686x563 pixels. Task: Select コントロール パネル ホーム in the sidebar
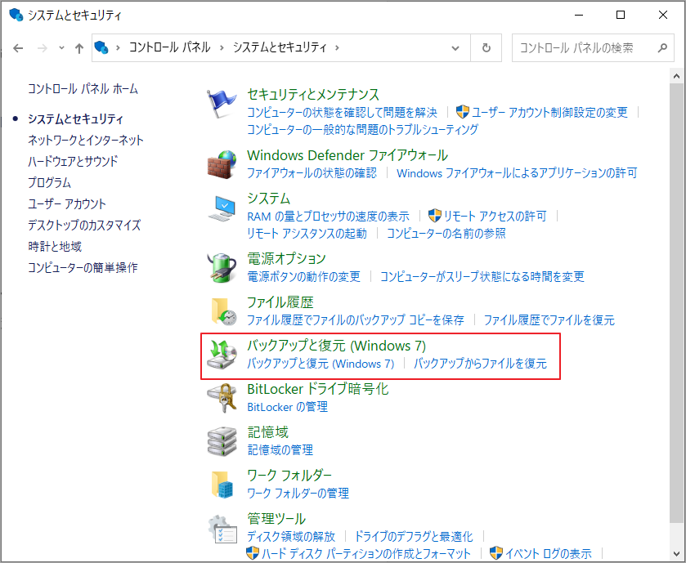(x=83, y=89)
